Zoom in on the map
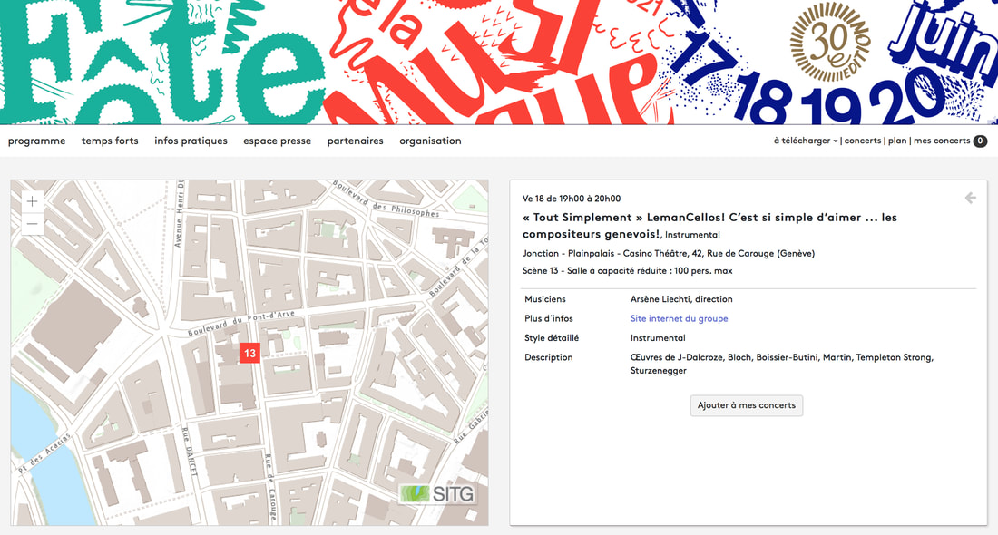This screenshot has width=998, height=535. [x=33, y=201]
